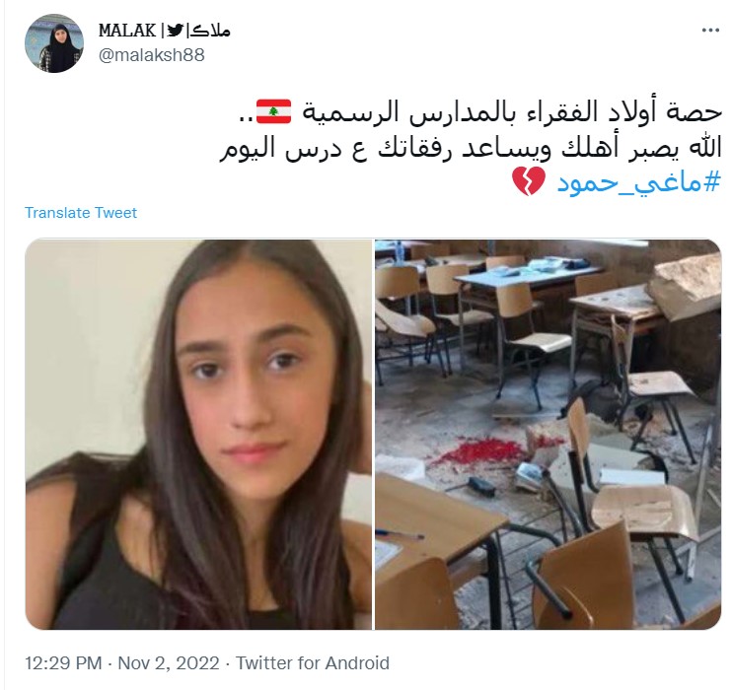Click the Nov 2, 2022 date
The image size is (732, 690).
coord(169,663)
